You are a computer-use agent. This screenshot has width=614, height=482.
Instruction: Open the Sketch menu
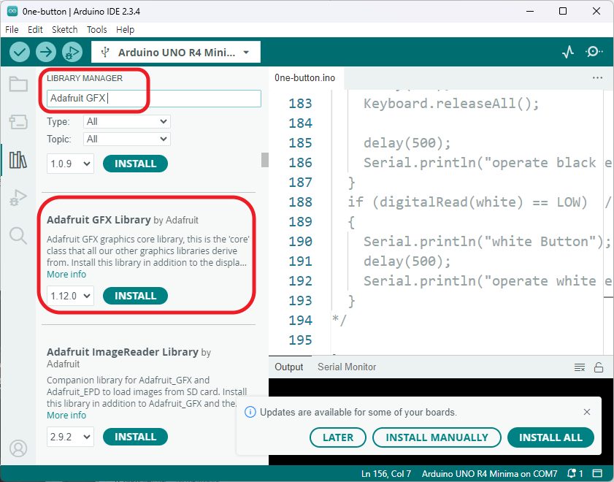click(x=64, y=30)
